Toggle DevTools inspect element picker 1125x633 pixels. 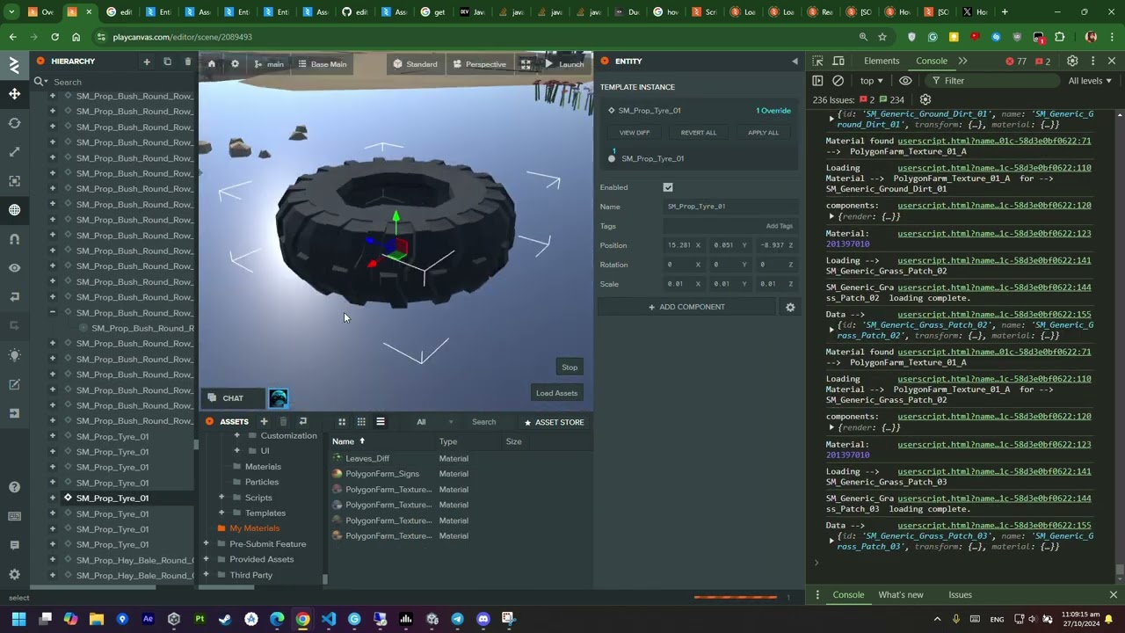tap(817, 62)
